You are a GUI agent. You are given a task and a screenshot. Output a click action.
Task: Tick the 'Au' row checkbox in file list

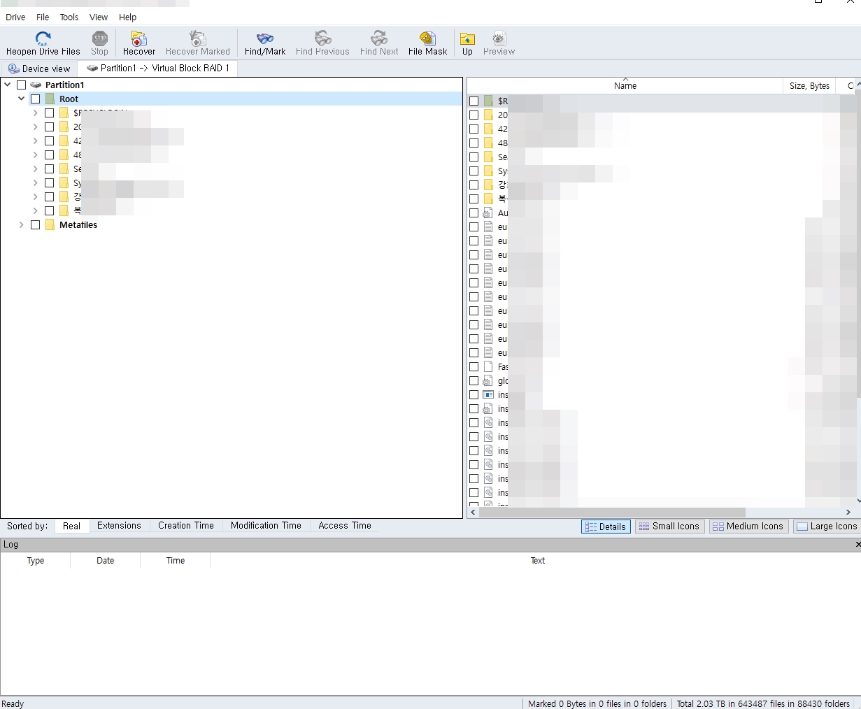(474, 213)
